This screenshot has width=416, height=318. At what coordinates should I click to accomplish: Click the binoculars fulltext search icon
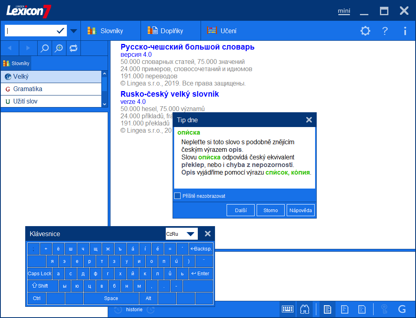[x=304, y=309]
